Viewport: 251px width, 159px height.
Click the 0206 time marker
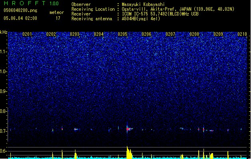click(x=146, y=34)
